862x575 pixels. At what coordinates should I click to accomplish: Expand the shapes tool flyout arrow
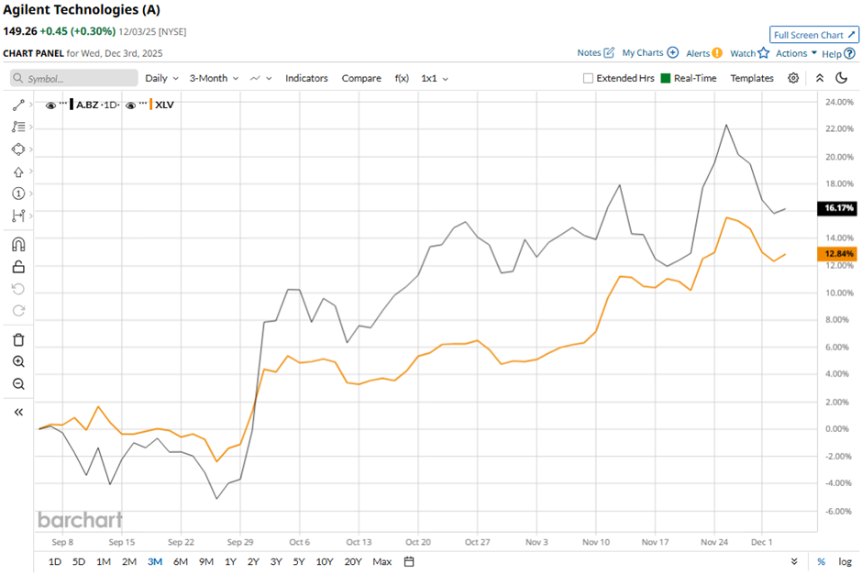31,149
